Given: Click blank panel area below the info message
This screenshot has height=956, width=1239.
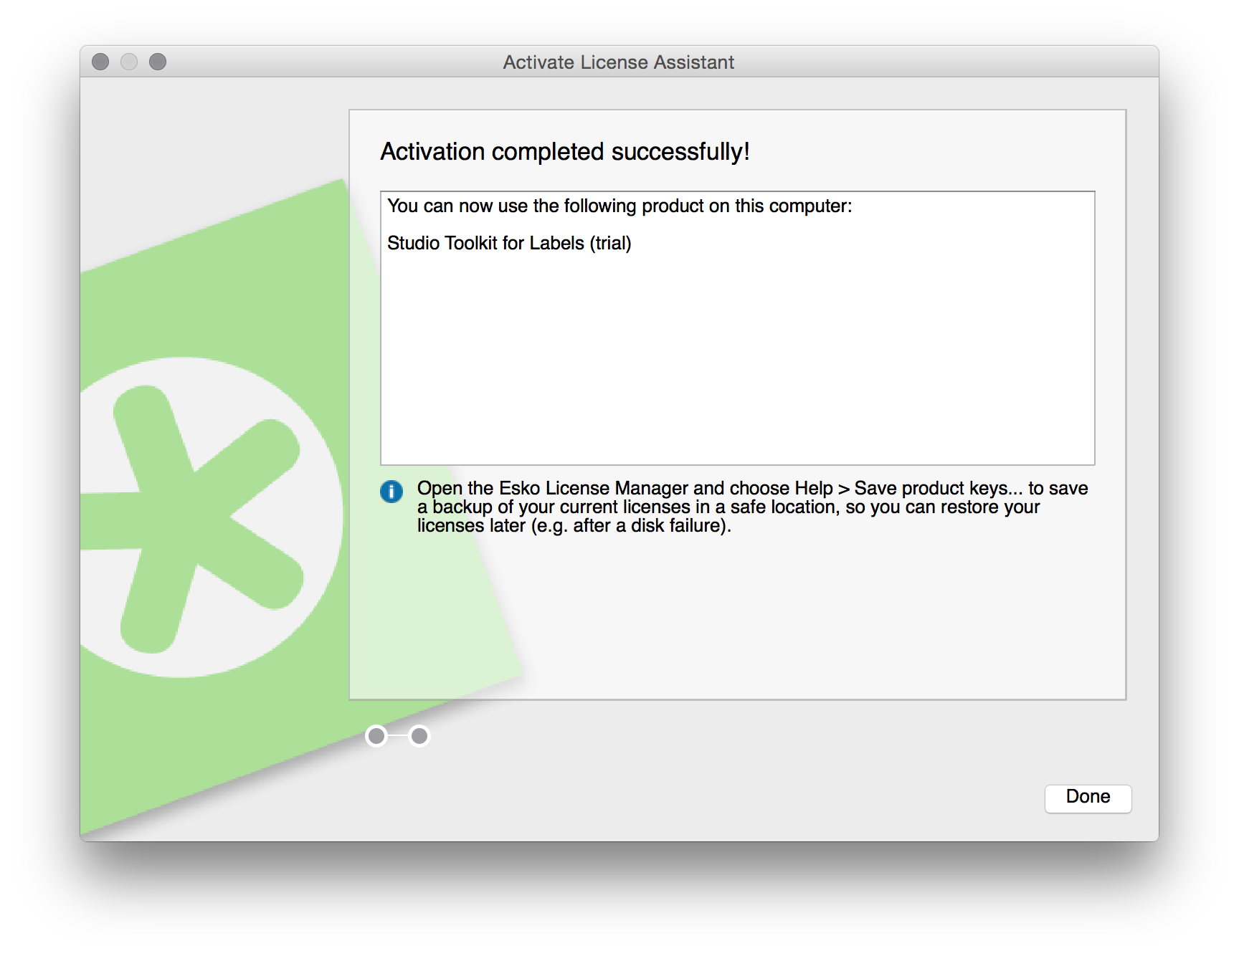Looking at the screenshot, I should tap(789, 616).
